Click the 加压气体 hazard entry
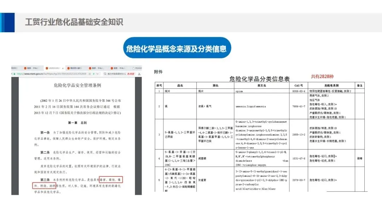382x215 pixels. coord(314,100)
